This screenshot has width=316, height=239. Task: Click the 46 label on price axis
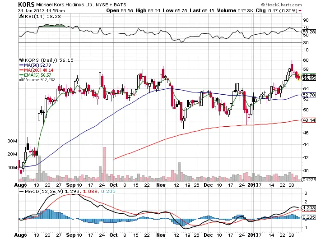pos(306,133)
